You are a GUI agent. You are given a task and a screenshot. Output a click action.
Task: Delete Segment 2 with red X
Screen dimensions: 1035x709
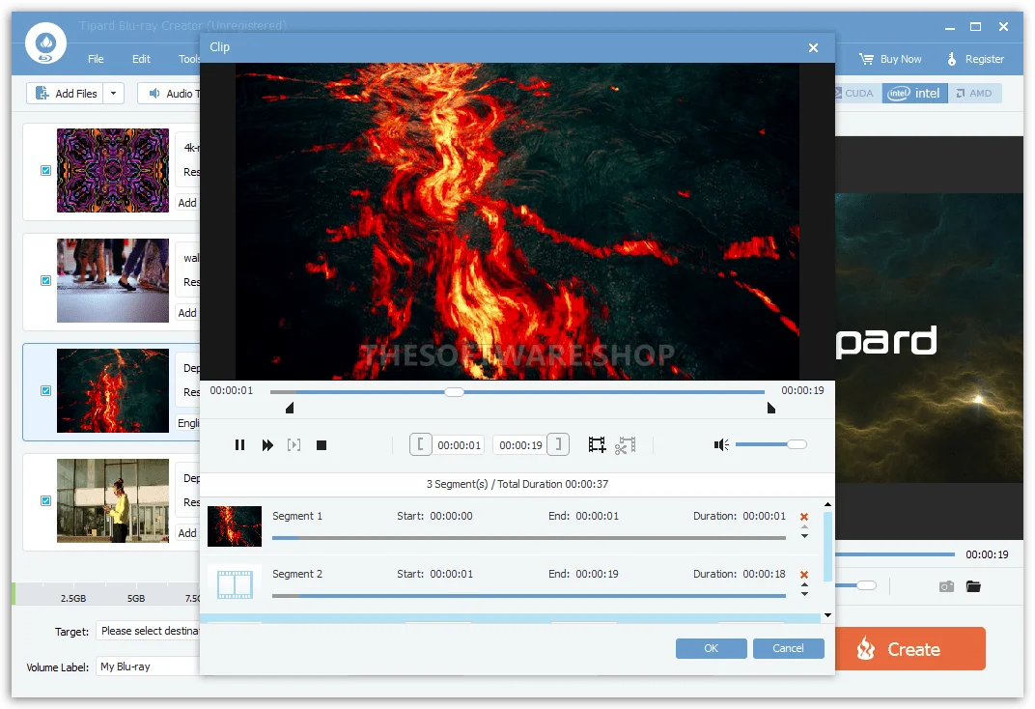tap(804, 575)
